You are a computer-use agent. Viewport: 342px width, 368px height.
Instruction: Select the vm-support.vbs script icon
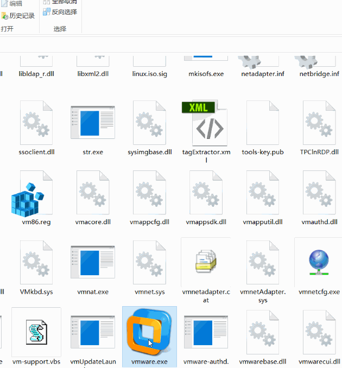coord(36,332)
